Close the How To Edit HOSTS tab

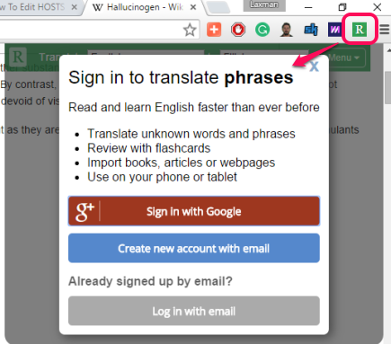75,7
